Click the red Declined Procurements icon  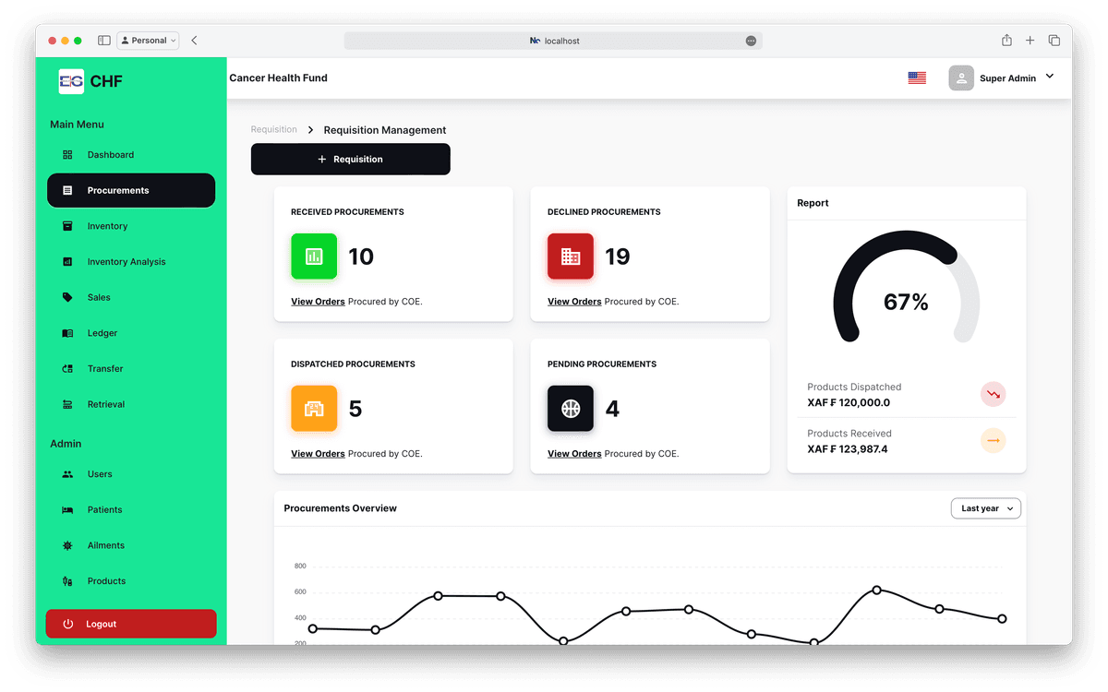pos(571,257)
